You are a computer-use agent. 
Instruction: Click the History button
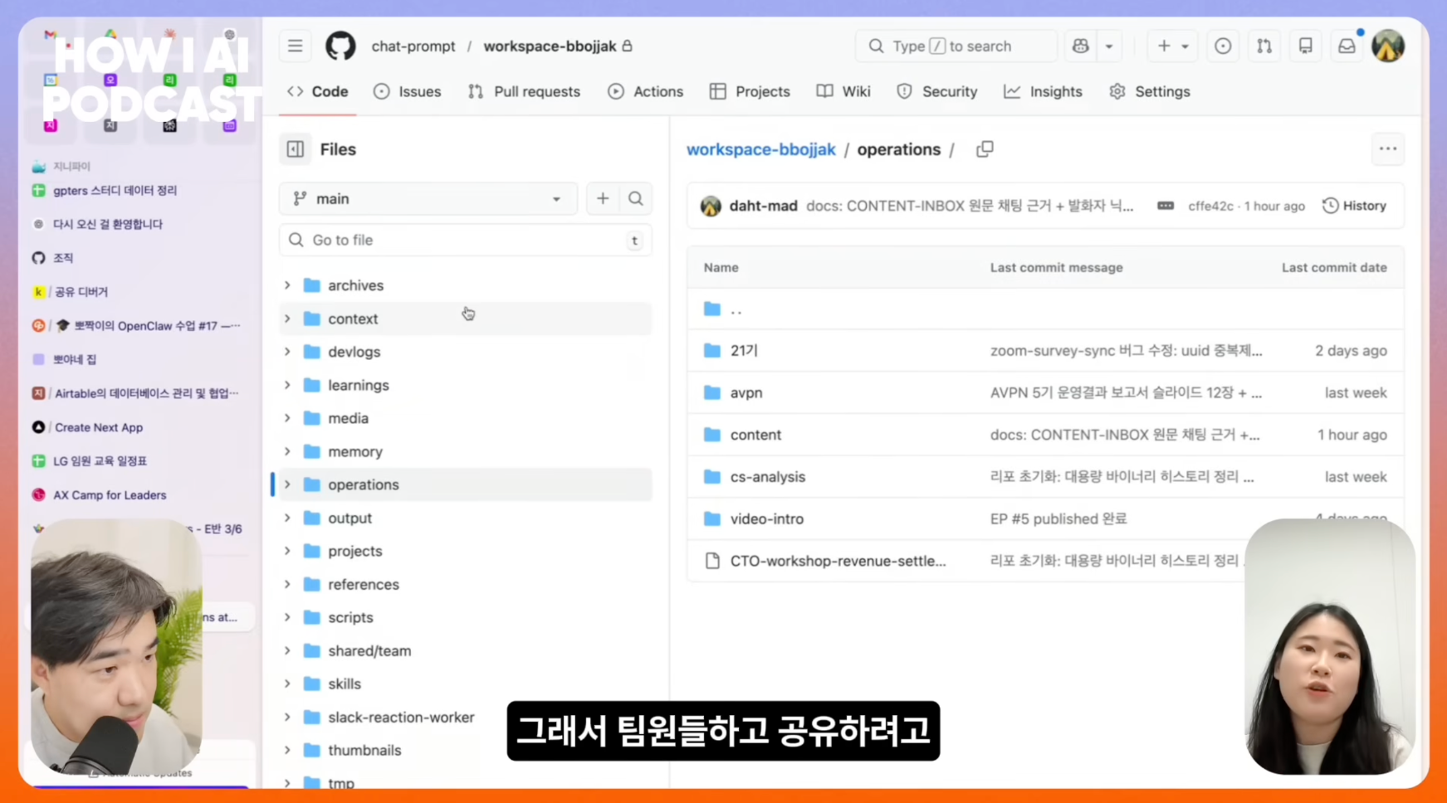[x=1355, y=206]
